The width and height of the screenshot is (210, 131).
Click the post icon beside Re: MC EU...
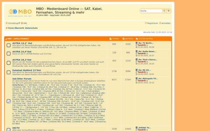pyautogui.click(x=137, y=70)
